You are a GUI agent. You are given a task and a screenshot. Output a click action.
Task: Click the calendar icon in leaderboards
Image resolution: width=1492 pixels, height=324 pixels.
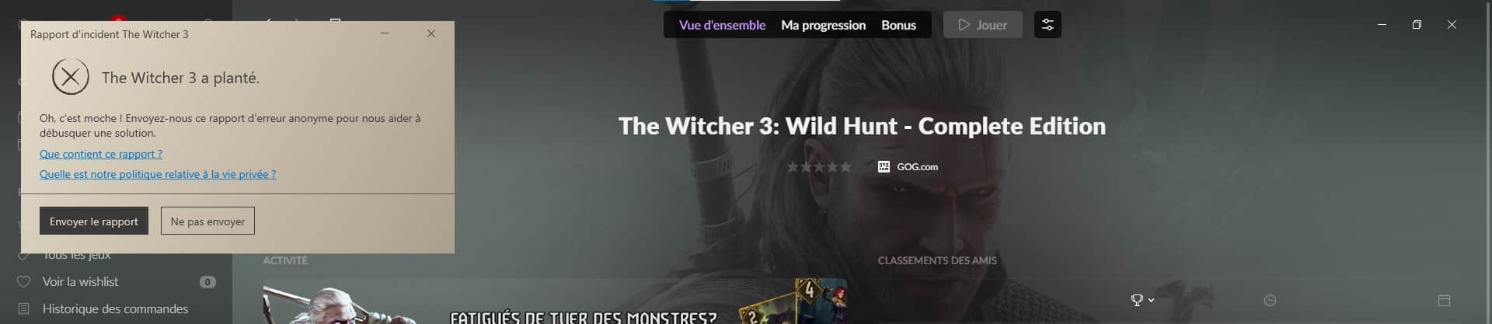(1444, 301)
